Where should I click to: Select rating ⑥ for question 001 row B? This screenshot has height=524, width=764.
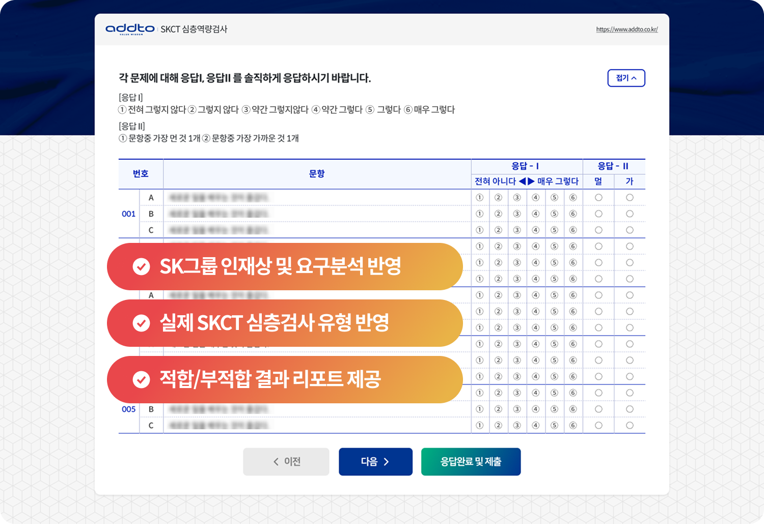[x=572, y=213]
